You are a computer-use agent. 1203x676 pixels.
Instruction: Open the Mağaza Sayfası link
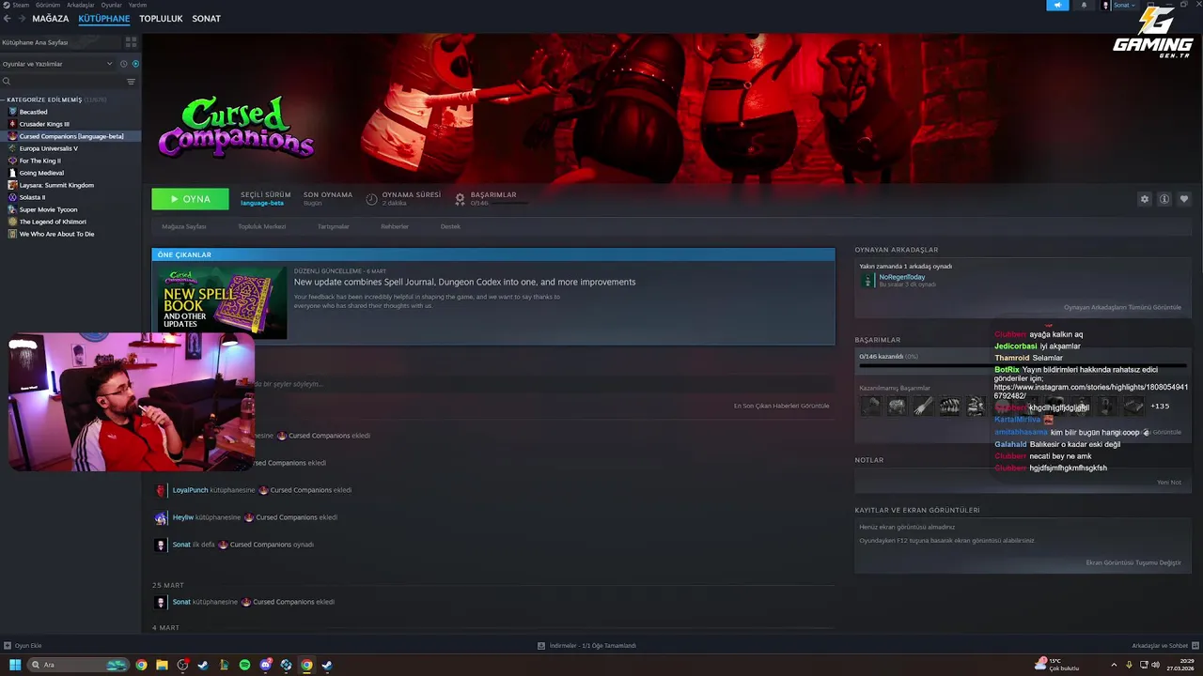coord(184,226)
